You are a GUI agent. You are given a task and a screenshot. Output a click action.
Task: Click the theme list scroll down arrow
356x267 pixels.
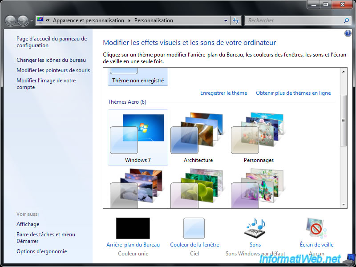(x=344, y=204)
